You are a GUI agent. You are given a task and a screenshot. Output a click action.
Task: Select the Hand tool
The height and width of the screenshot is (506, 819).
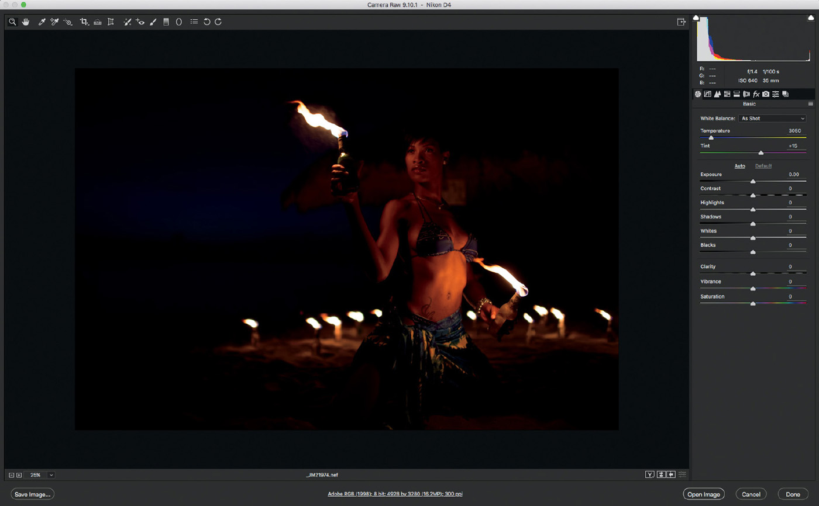coord(26,22)
